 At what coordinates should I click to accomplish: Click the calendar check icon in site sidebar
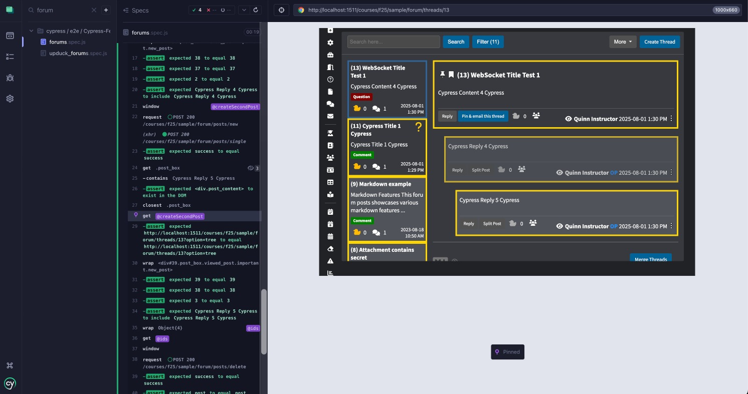330,212
